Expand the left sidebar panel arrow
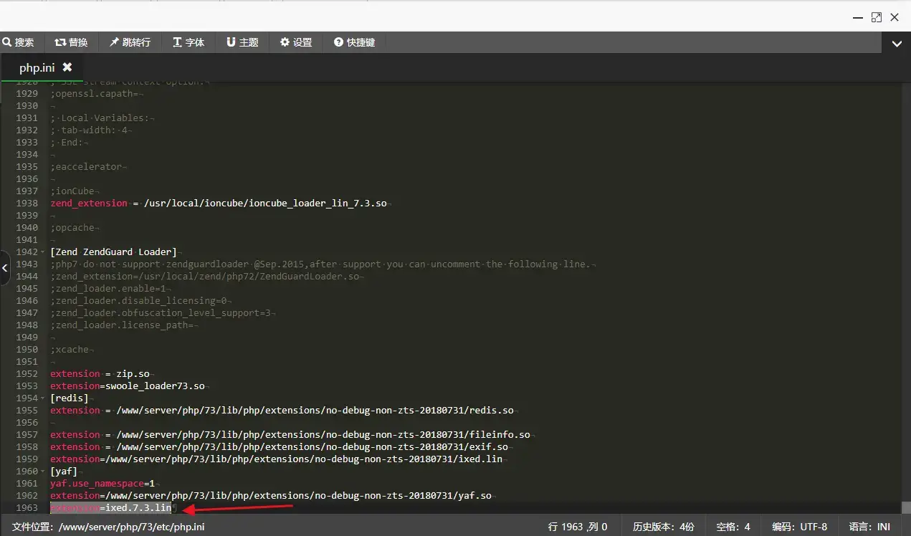This screenshot has height=536, width=911. click(x=5, y=268)
